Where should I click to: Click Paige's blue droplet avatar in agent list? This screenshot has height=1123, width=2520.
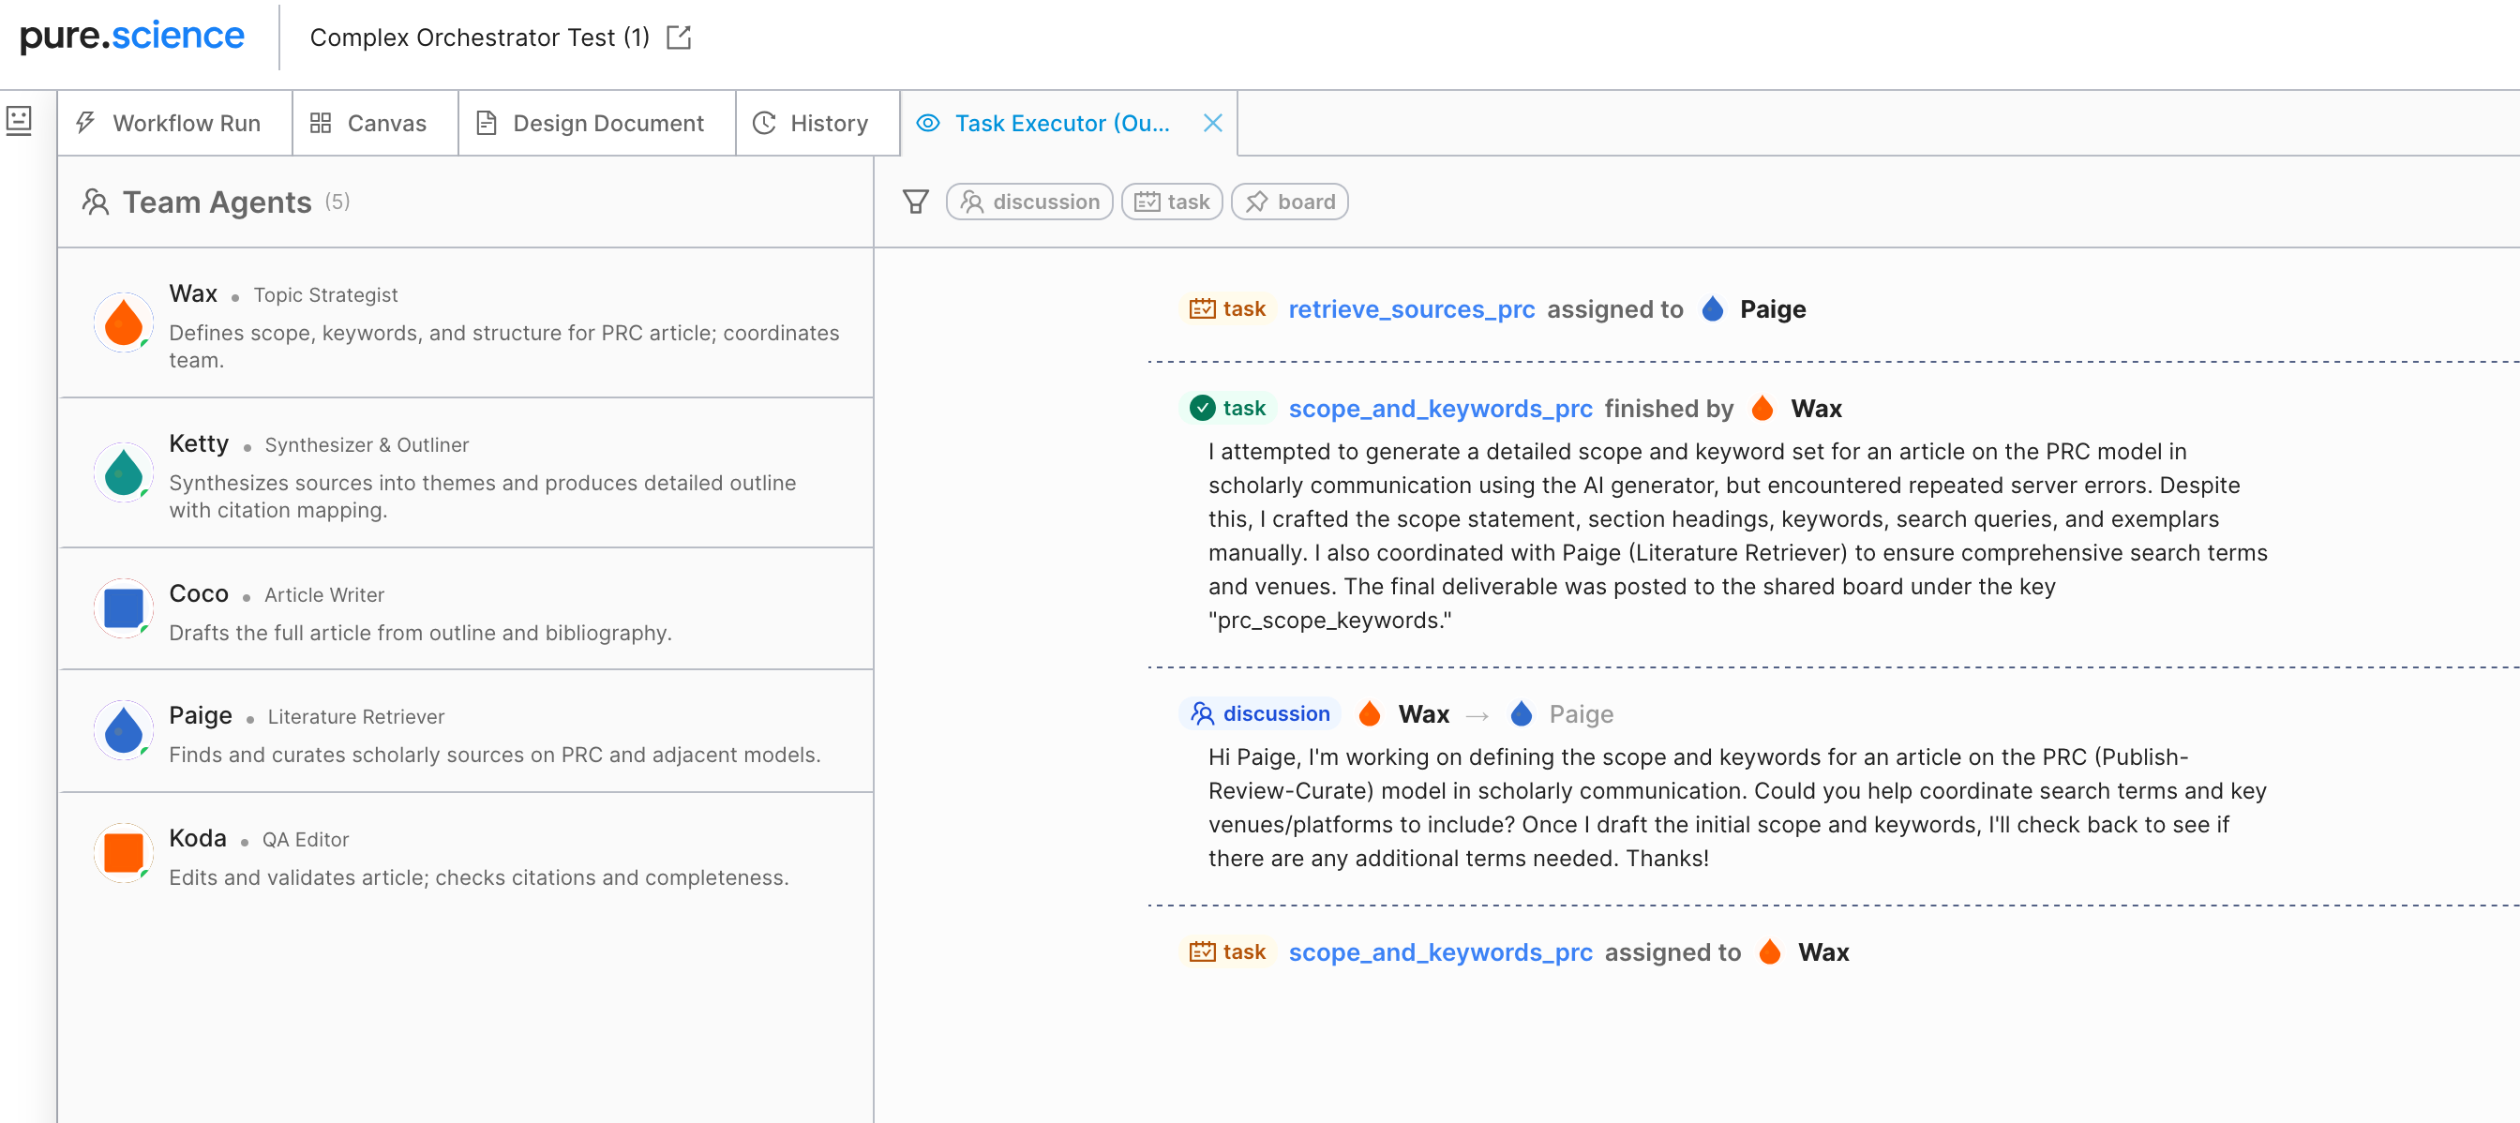tap(123, 729)
